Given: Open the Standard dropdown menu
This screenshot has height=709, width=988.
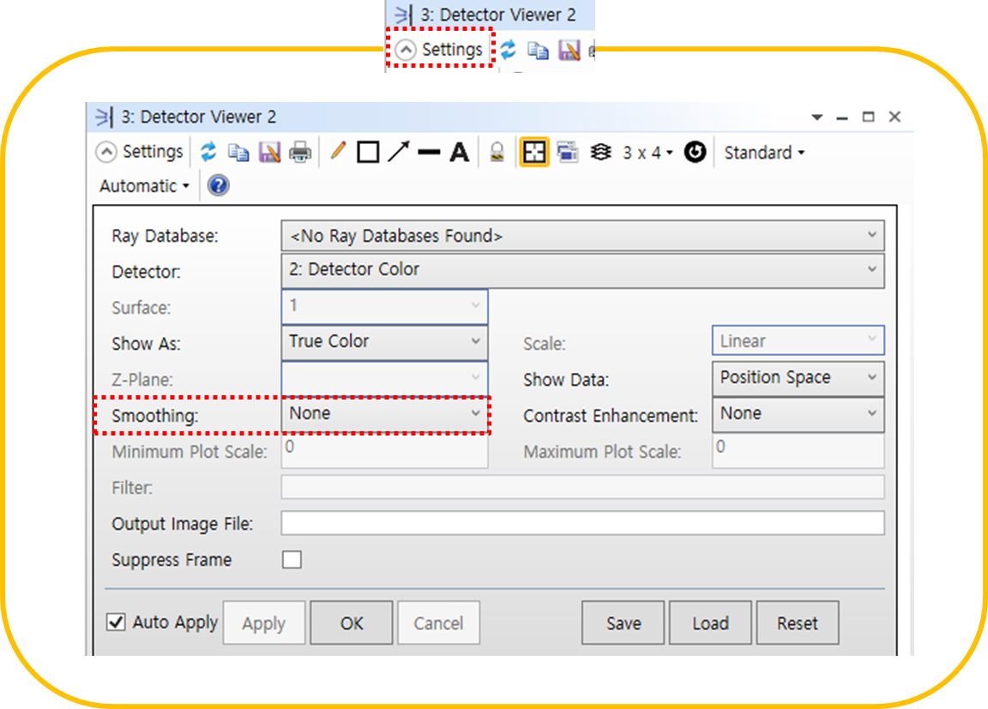Looking at the screenshot, I should click(x=764, y=153).
